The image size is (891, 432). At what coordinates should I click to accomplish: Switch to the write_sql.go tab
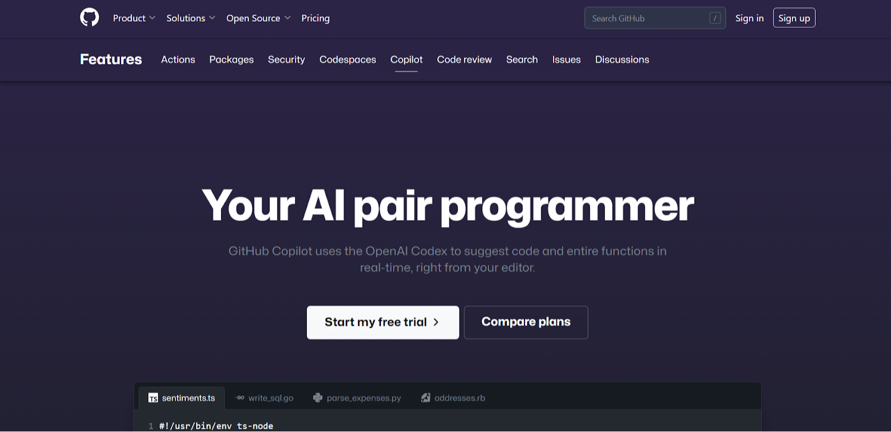coord(265,398)
